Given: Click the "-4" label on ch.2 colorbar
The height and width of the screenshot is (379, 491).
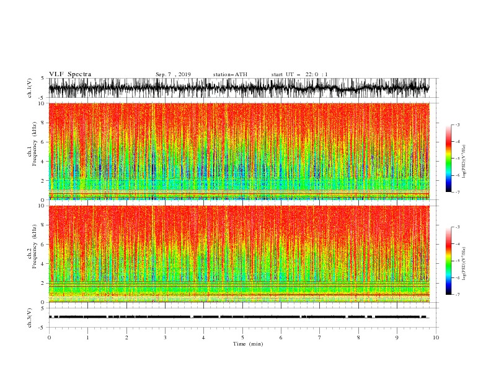Looking at the screenshot, I should pyautogui.click(x=458, y=244).
